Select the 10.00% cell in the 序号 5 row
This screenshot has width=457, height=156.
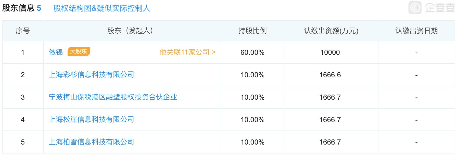[x=252, y=142]
